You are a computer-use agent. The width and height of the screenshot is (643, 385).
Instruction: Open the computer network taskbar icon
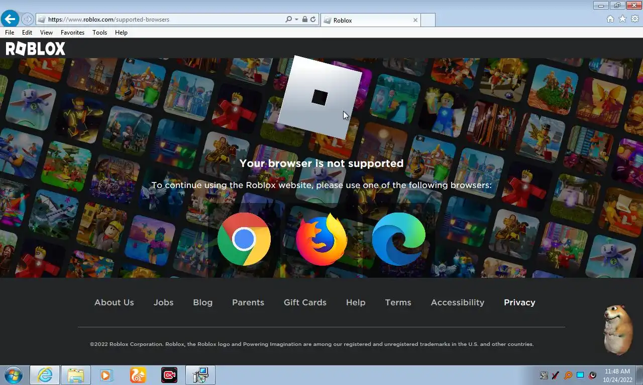coord(200,375)
